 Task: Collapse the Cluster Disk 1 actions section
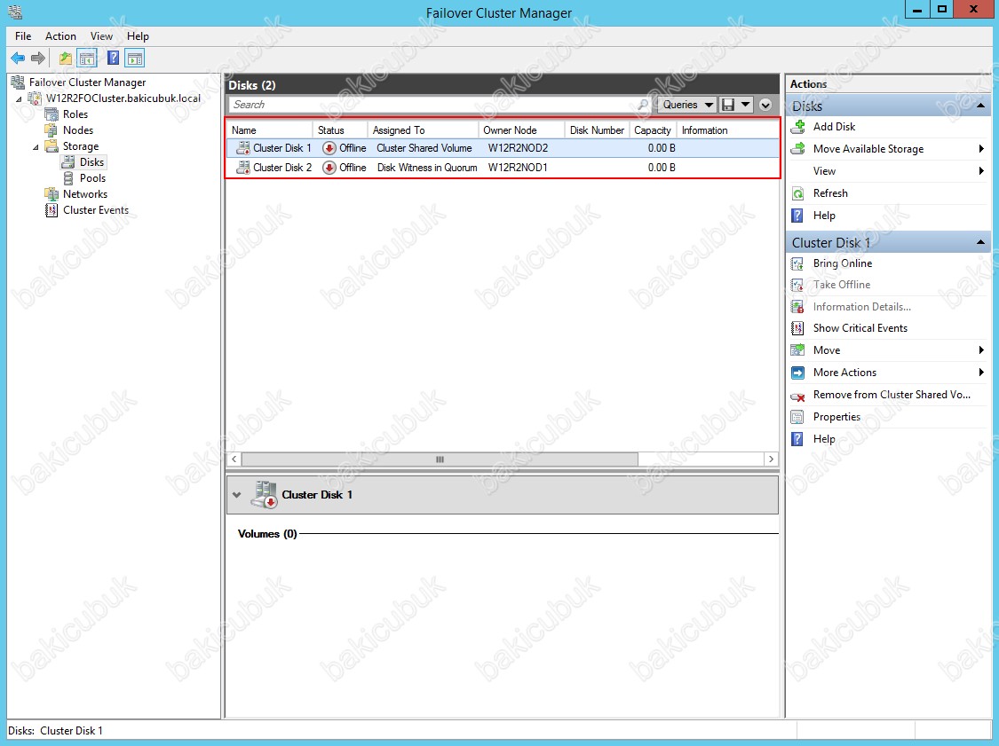(x=980, y=242)
